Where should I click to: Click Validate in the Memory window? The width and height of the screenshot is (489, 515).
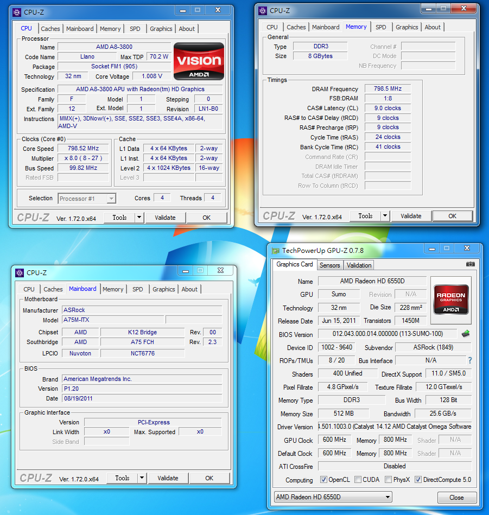pyautogui.click(x=411, y=216)
